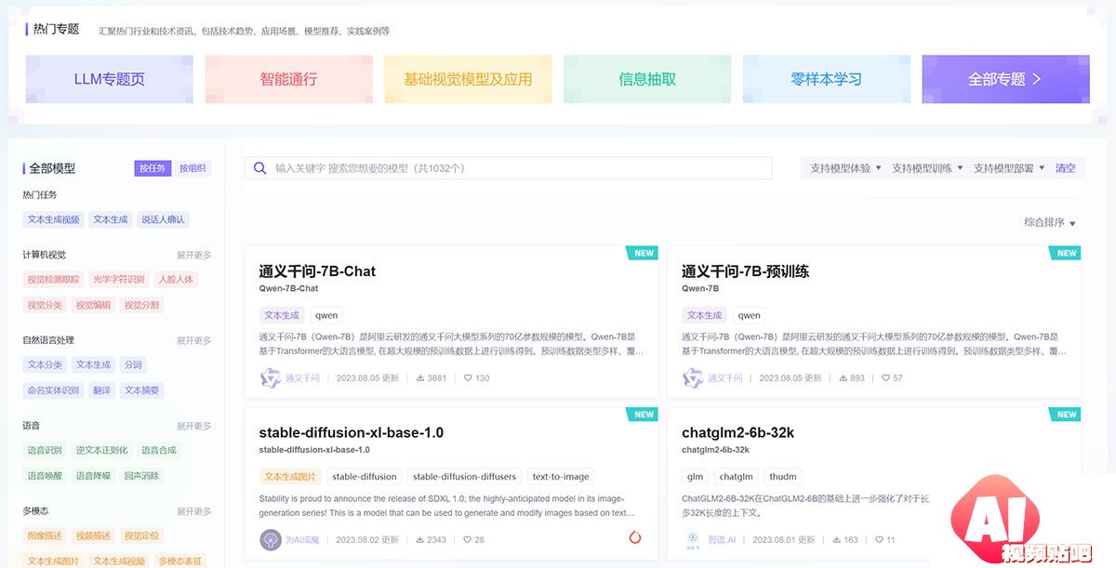Open 全部专题 to view all topics
This screenshot has width=1116, height=568.
[1005, 79]
